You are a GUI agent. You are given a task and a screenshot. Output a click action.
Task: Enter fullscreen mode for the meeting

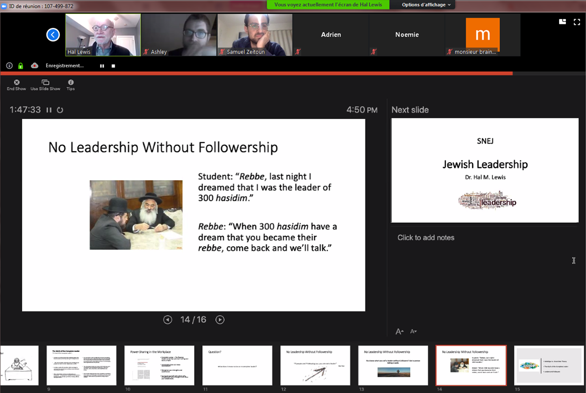coord(577,22)
